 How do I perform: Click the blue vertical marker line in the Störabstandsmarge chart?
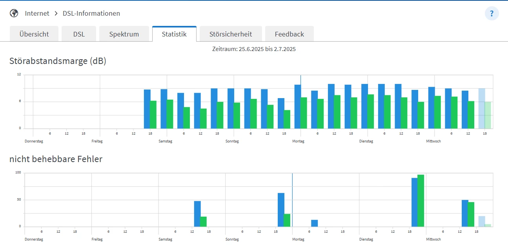click(300, 80)
